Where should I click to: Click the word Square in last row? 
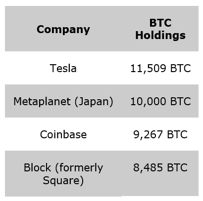61,181
